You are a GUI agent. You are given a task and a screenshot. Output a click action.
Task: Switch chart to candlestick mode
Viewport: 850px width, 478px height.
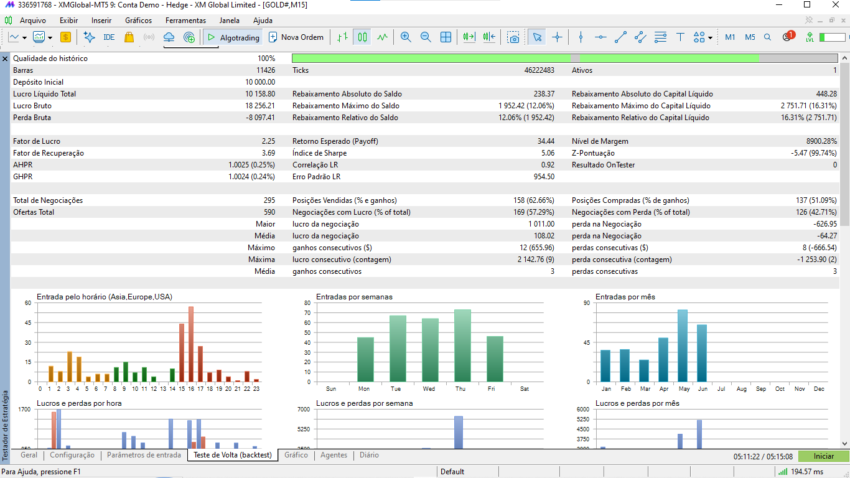tap(362, 37)
